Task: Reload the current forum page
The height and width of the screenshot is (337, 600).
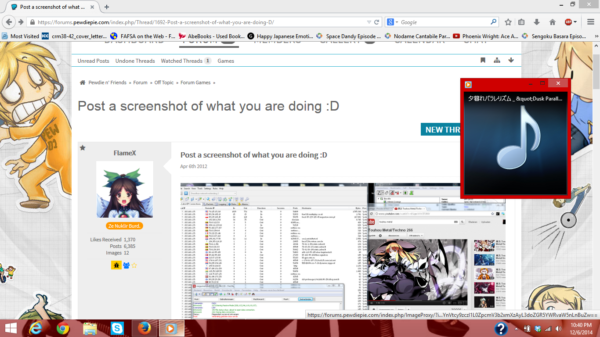Action: (x=376, y=22)
